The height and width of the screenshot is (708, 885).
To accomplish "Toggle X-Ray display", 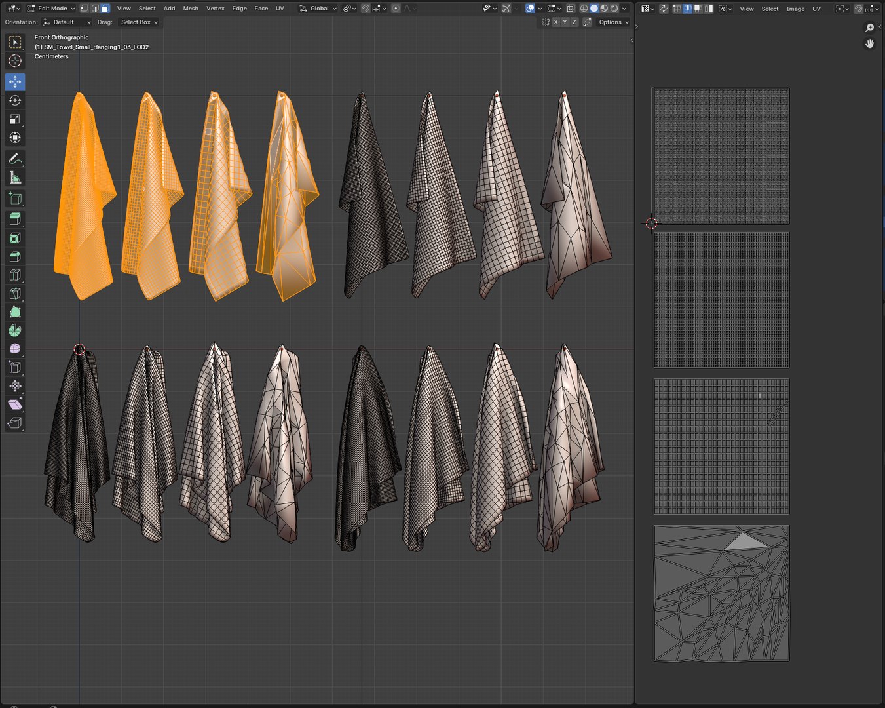I will pos(571,9).
